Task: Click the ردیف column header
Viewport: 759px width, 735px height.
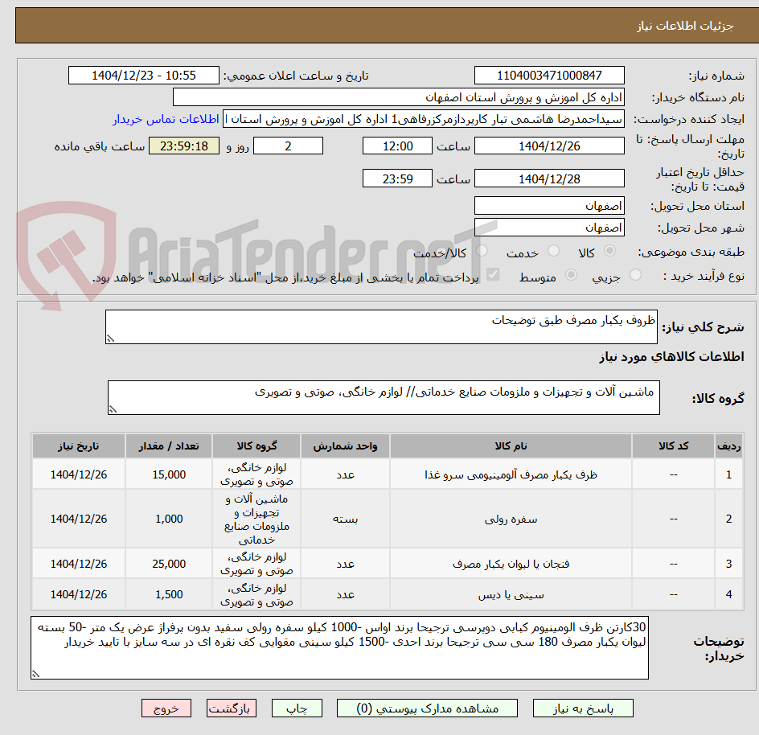Action: click(x=728, y=446)
